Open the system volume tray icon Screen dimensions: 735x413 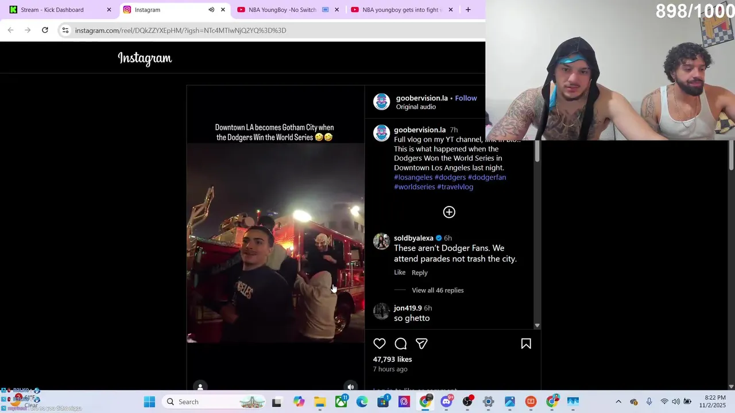[676, 402]
